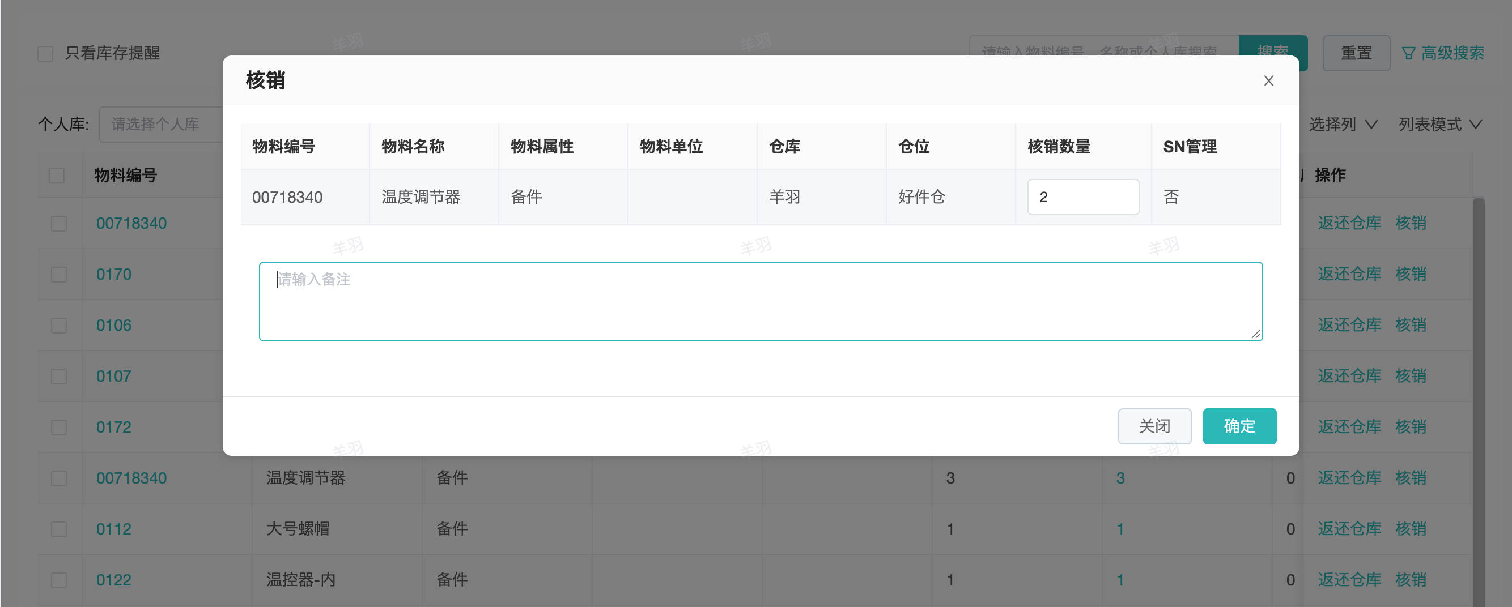Tick the 只看库存提醒 checkbox

[x=45, y=53]
